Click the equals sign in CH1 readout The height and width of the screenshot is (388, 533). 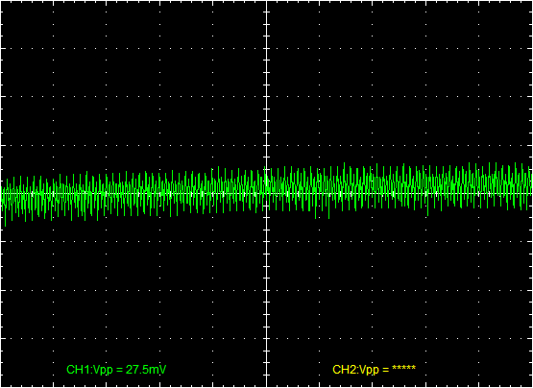pyautogui.click(x=120, y=370)
